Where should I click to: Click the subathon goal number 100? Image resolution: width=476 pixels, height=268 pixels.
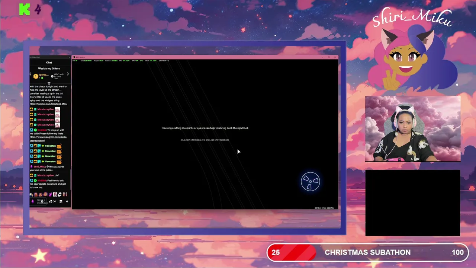(458, 252)
